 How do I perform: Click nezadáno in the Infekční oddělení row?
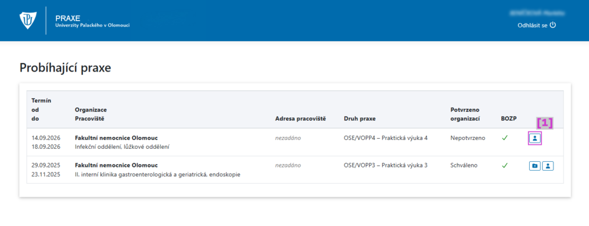pyautogui.click(x=288, y=138)
